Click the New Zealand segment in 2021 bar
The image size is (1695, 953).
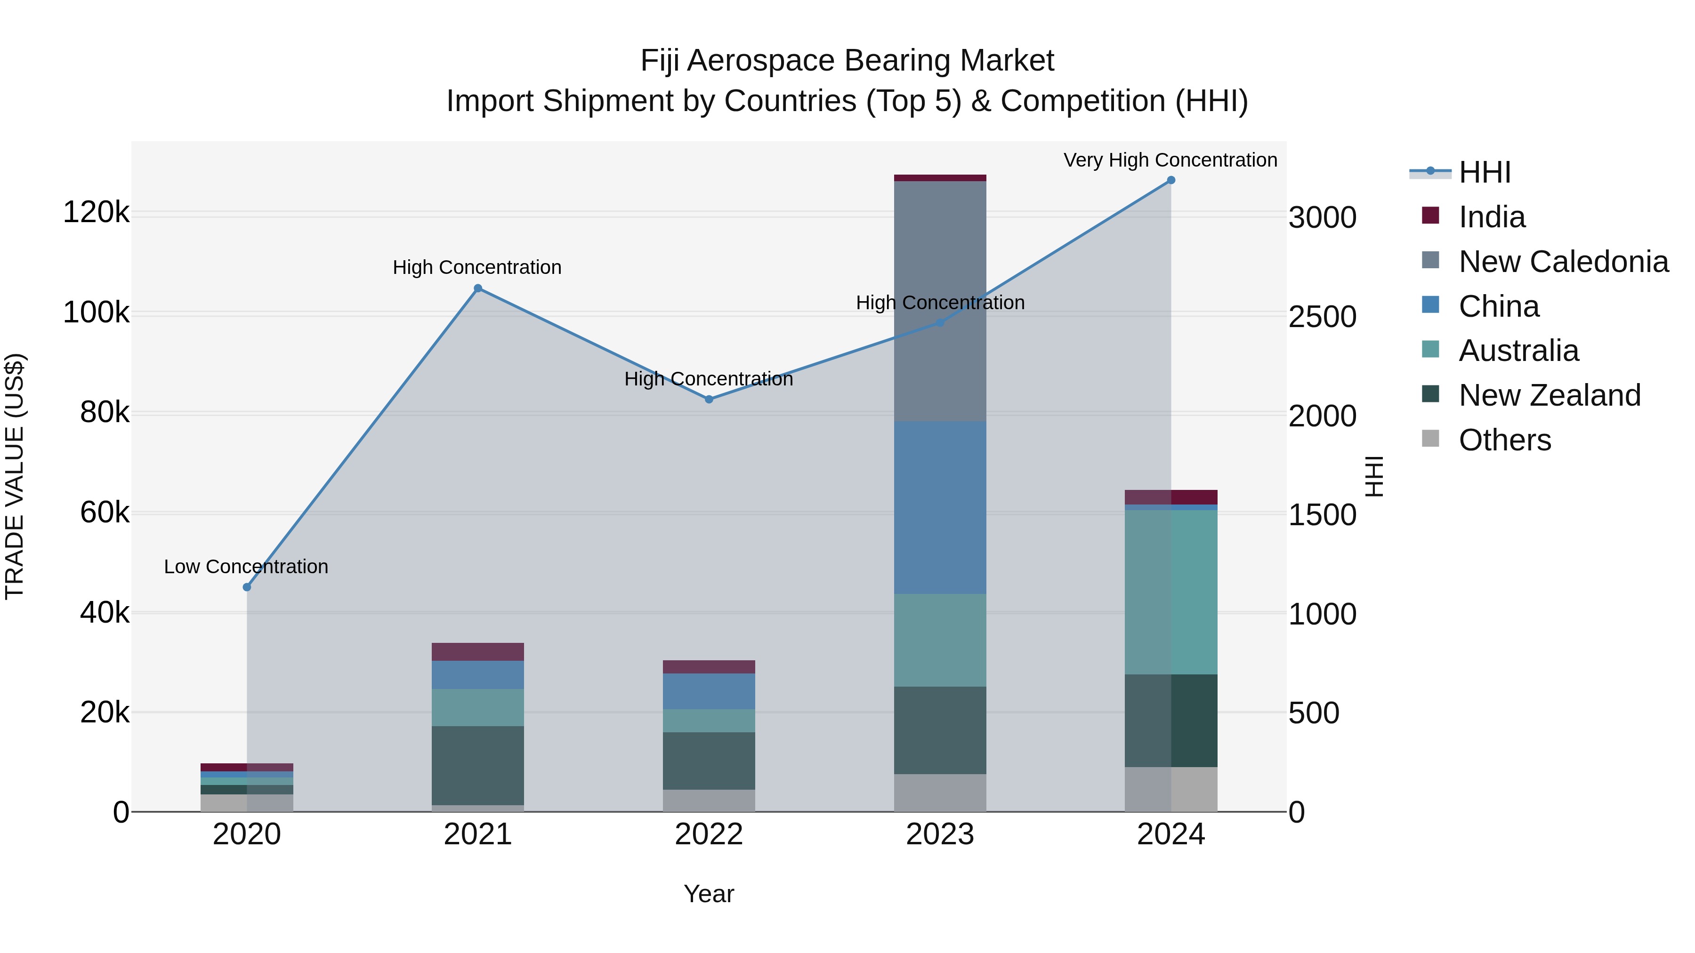pyautogui.click(x=478, y=766)
